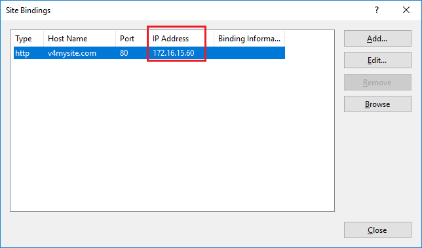Click the Port column header
Screen dimensions: 422x248
pyautogui.click(x=130, y=39)
